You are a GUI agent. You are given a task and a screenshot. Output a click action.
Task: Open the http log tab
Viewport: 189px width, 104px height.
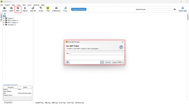click(x=48, y=103)
